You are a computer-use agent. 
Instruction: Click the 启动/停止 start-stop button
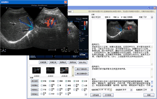click(x=83, y=62)
